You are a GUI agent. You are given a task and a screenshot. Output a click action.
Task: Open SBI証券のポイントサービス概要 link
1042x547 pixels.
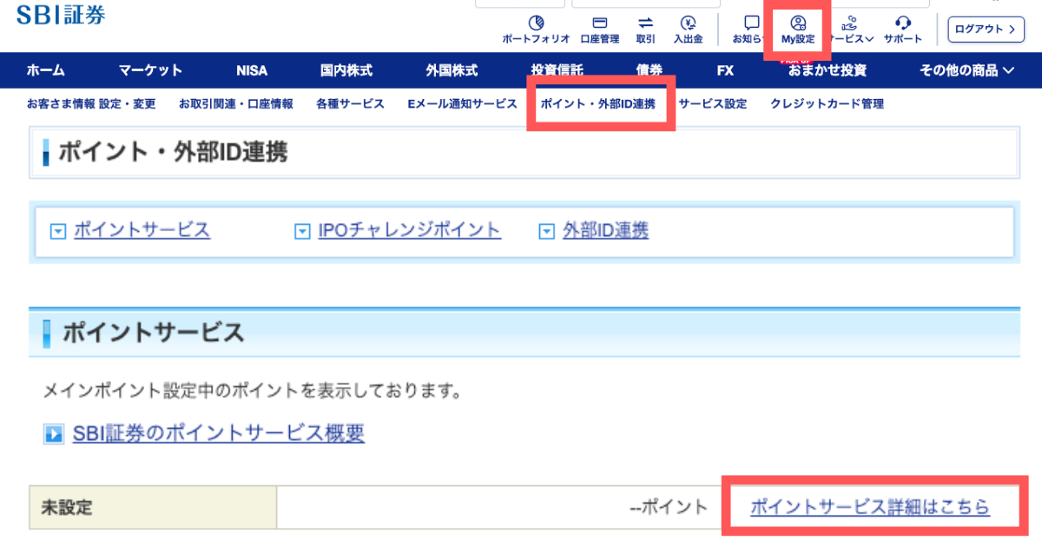[219, 433]
